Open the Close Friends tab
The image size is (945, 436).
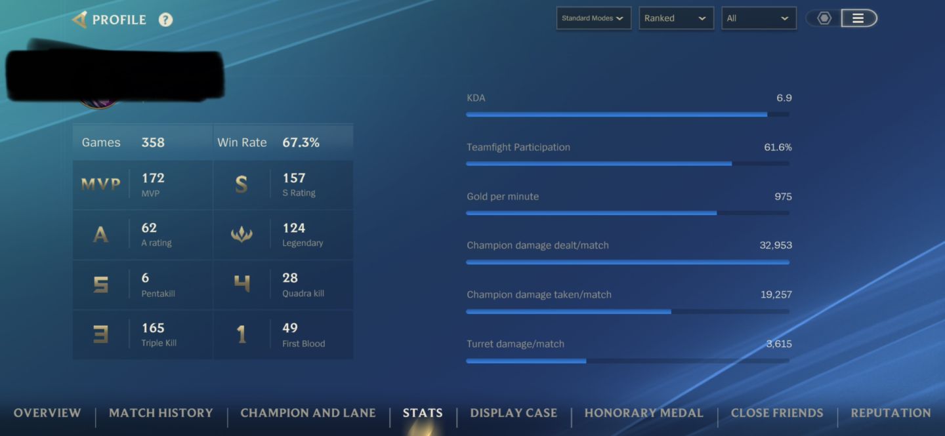[777, 413]
